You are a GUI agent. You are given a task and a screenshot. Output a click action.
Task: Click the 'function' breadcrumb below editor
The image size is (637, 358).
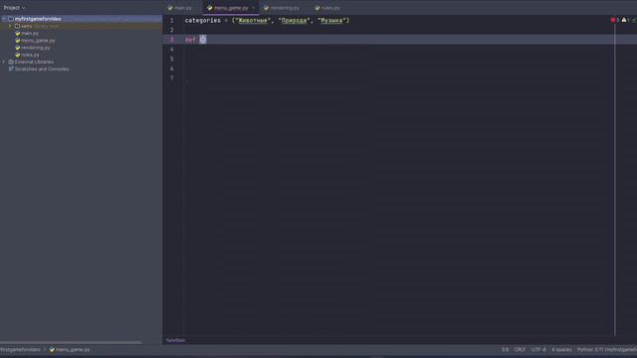point(175,340)
